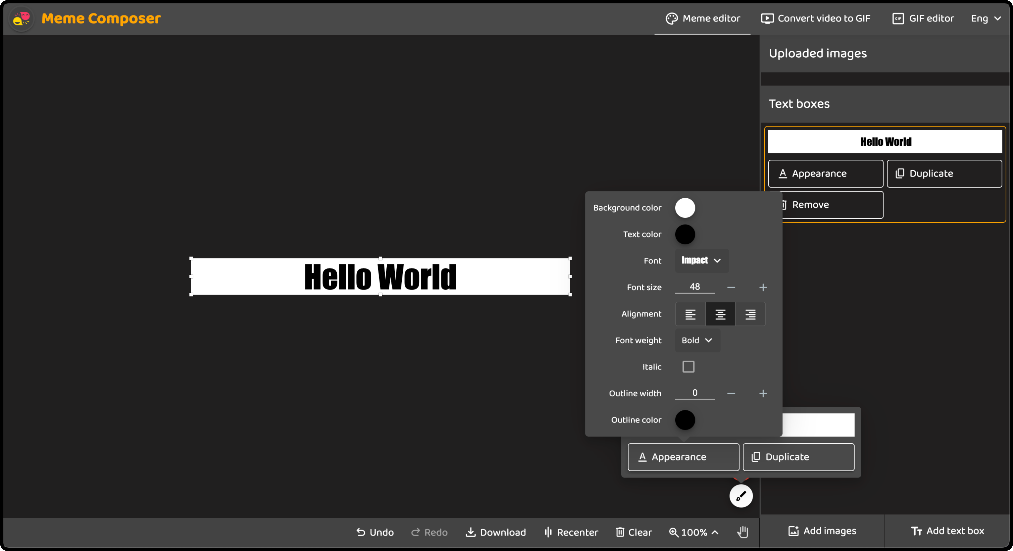Download the meme image
This screenshot has height=551, width=1013.
coord(495,532)
